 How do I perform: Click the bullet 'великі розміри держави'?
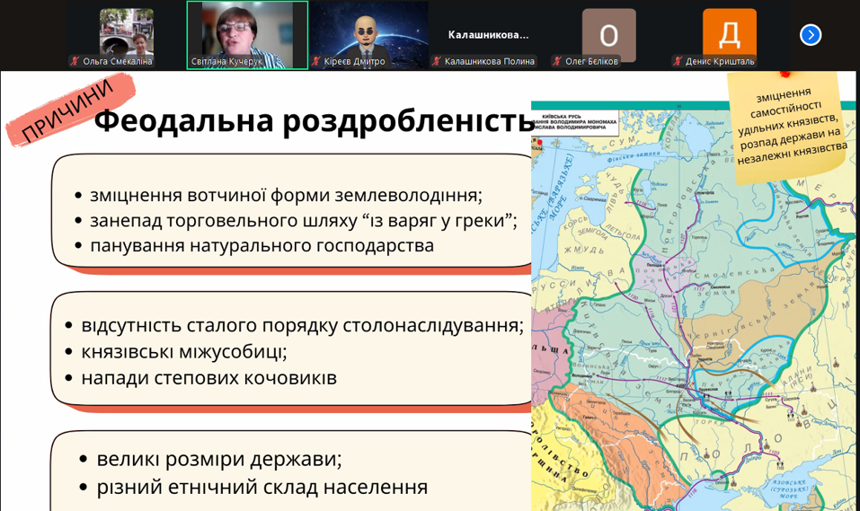point(218,458)
